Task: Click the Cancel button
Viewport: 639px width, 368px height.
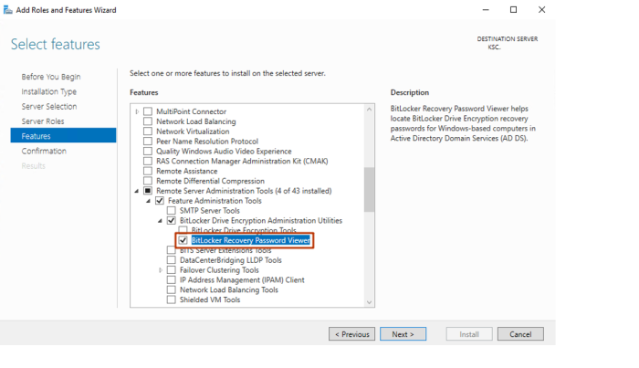Action: [x=520, y=334]
